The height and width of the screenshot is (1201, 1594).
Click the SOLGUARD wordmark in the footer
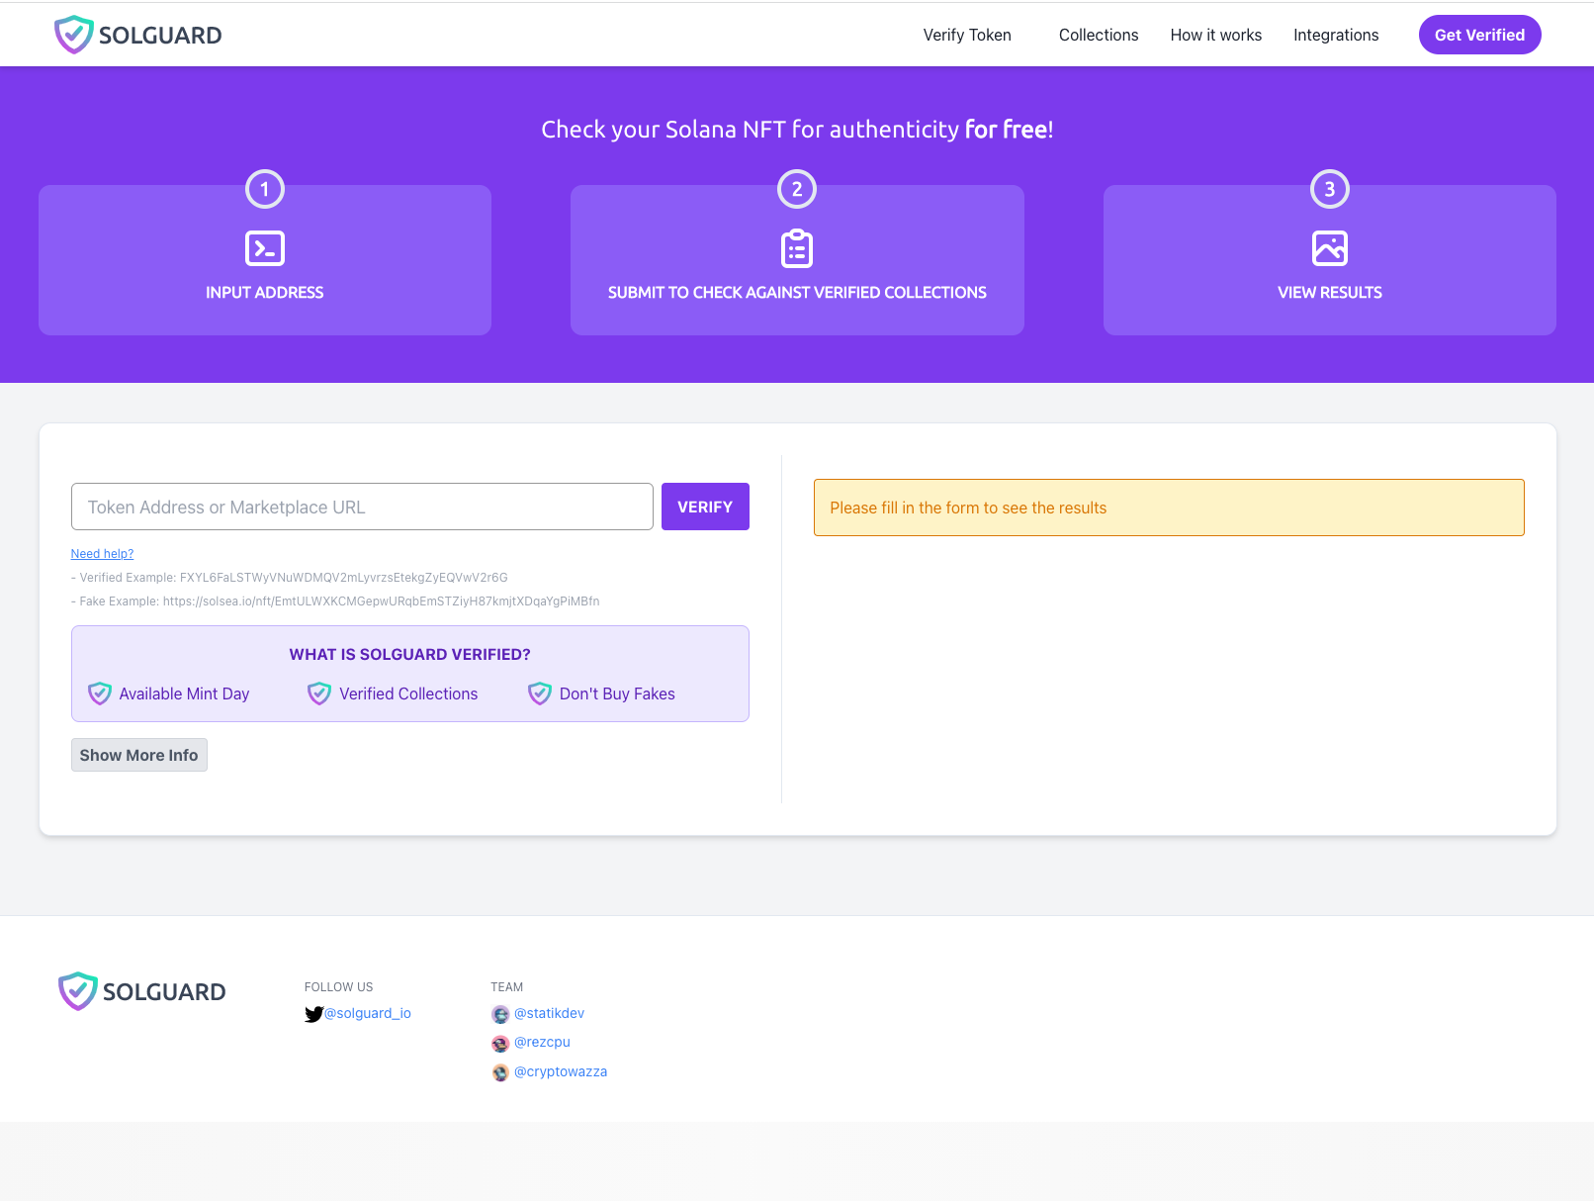coord(164,992)
